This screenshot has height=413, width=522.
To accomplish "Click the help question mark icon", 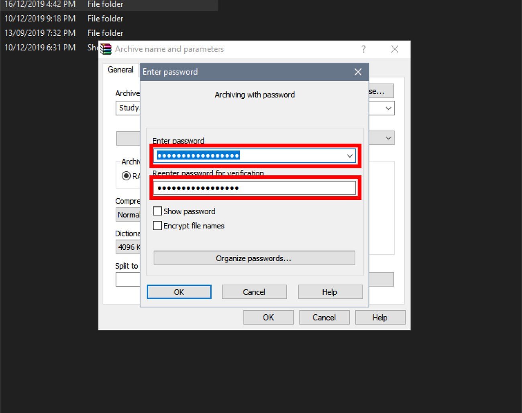I will (363, 49).
